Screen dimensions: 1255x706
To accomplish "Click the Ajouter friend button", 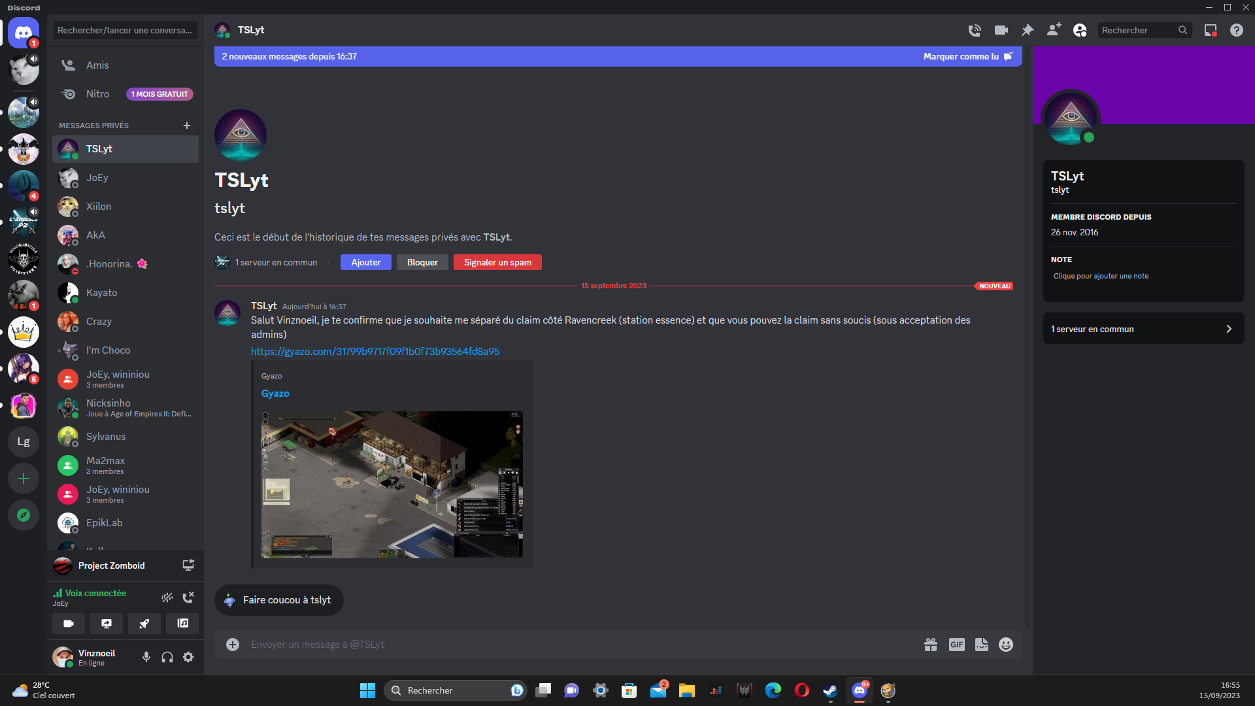I will [x=366, y=262].
